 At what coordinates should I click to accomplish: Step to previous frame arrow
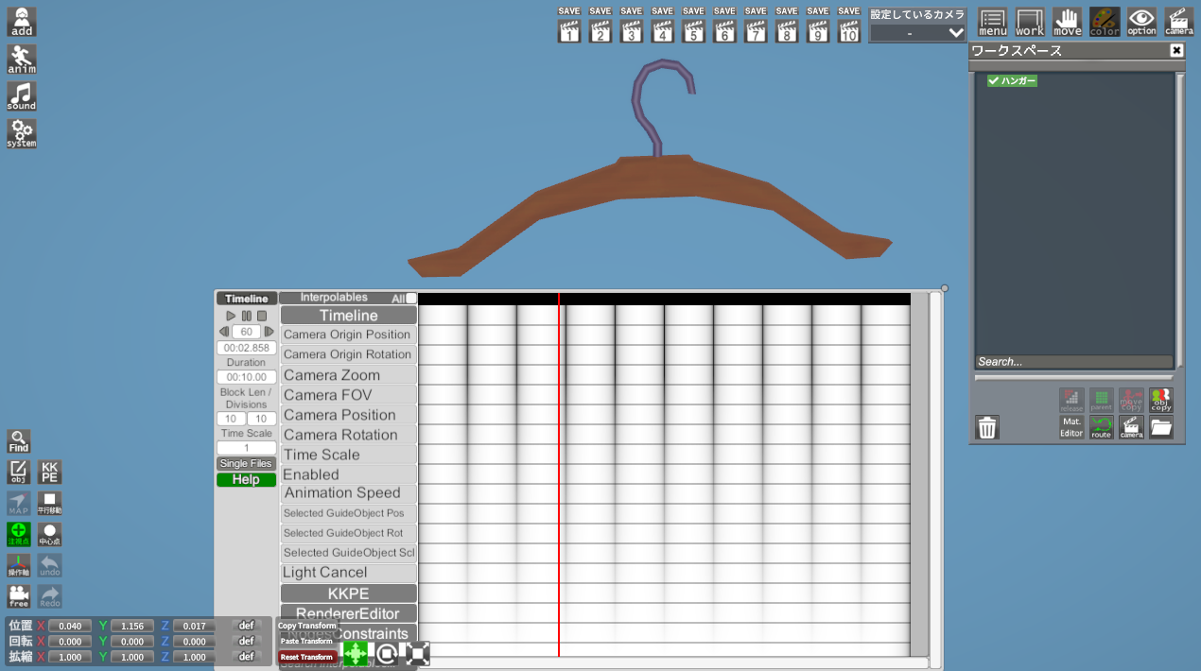(224, 332)
